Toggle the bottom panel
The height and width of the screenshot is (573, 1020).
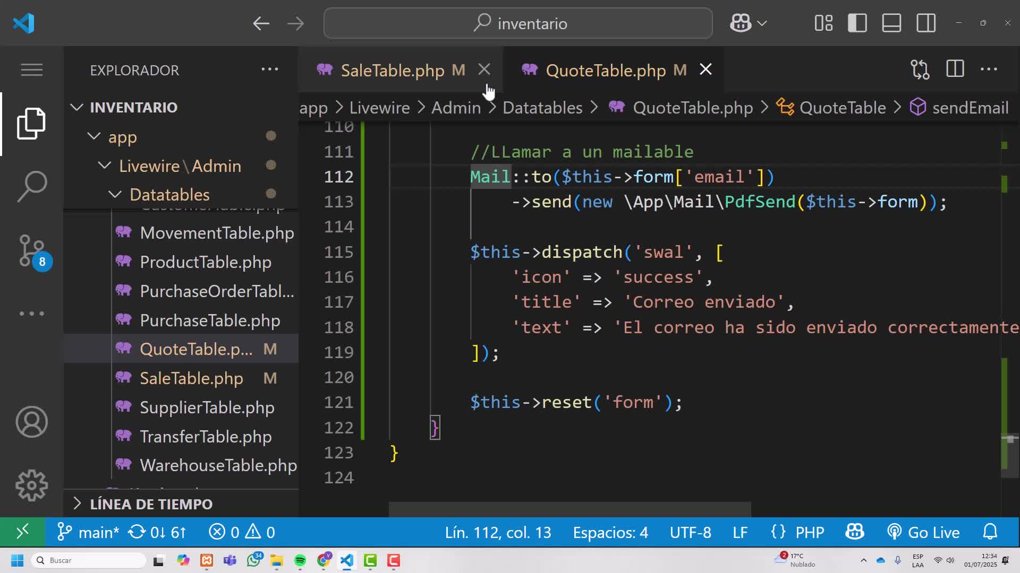click(x=891, y=23)
